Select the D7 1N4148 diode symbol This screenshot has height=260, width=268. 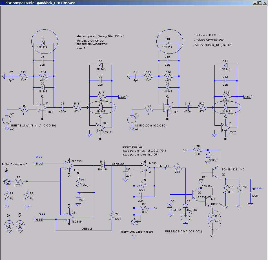click(x=43, y=43)
